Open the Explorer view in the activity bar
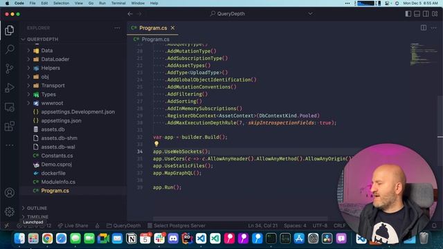The height and width of the screenshot is (249, 443). (x=9, y=30)
